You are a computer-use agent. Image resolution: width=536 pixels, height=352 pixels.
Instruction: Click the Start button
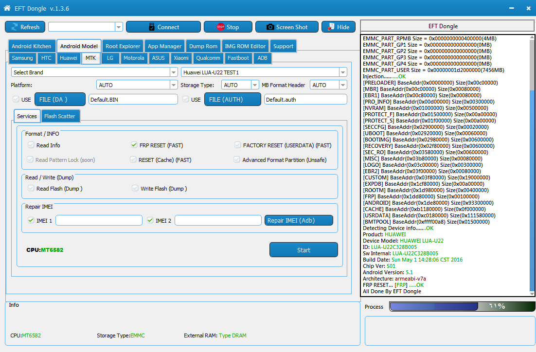point(304,250)
